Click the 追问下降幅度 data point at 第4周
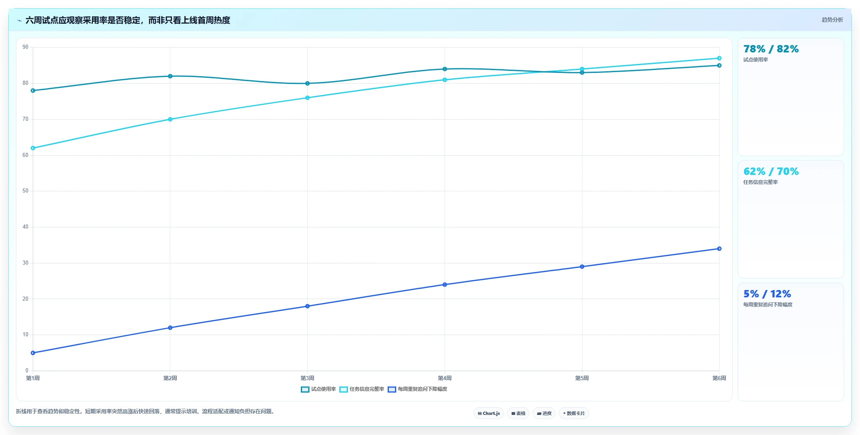 tap(445, 285)
